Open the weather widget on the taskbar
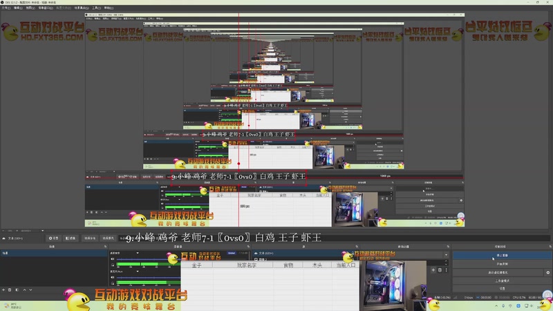 [x=12, y=305]
